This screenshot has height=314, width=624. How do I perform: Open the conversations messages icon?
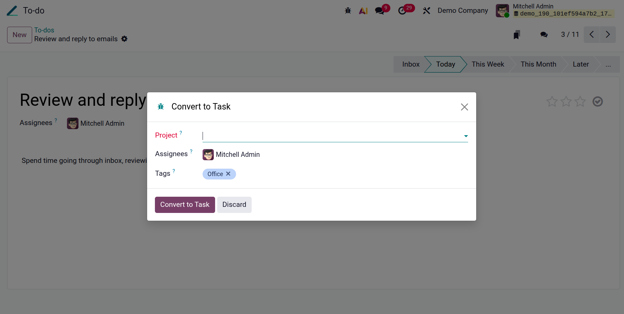(x=379, y=11)
